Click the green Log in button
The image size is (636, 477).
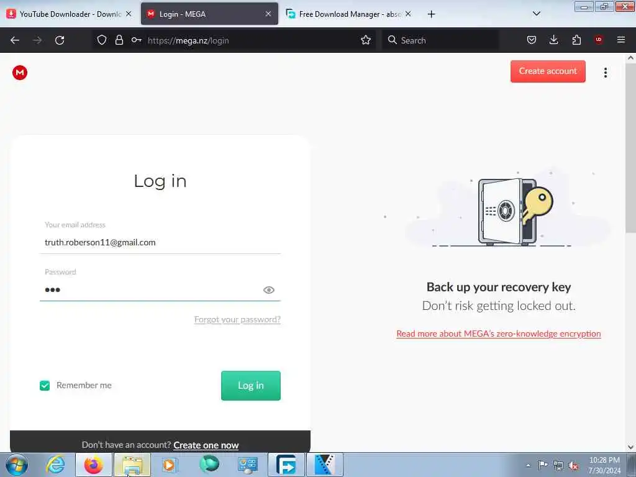(x=251, y=385)
